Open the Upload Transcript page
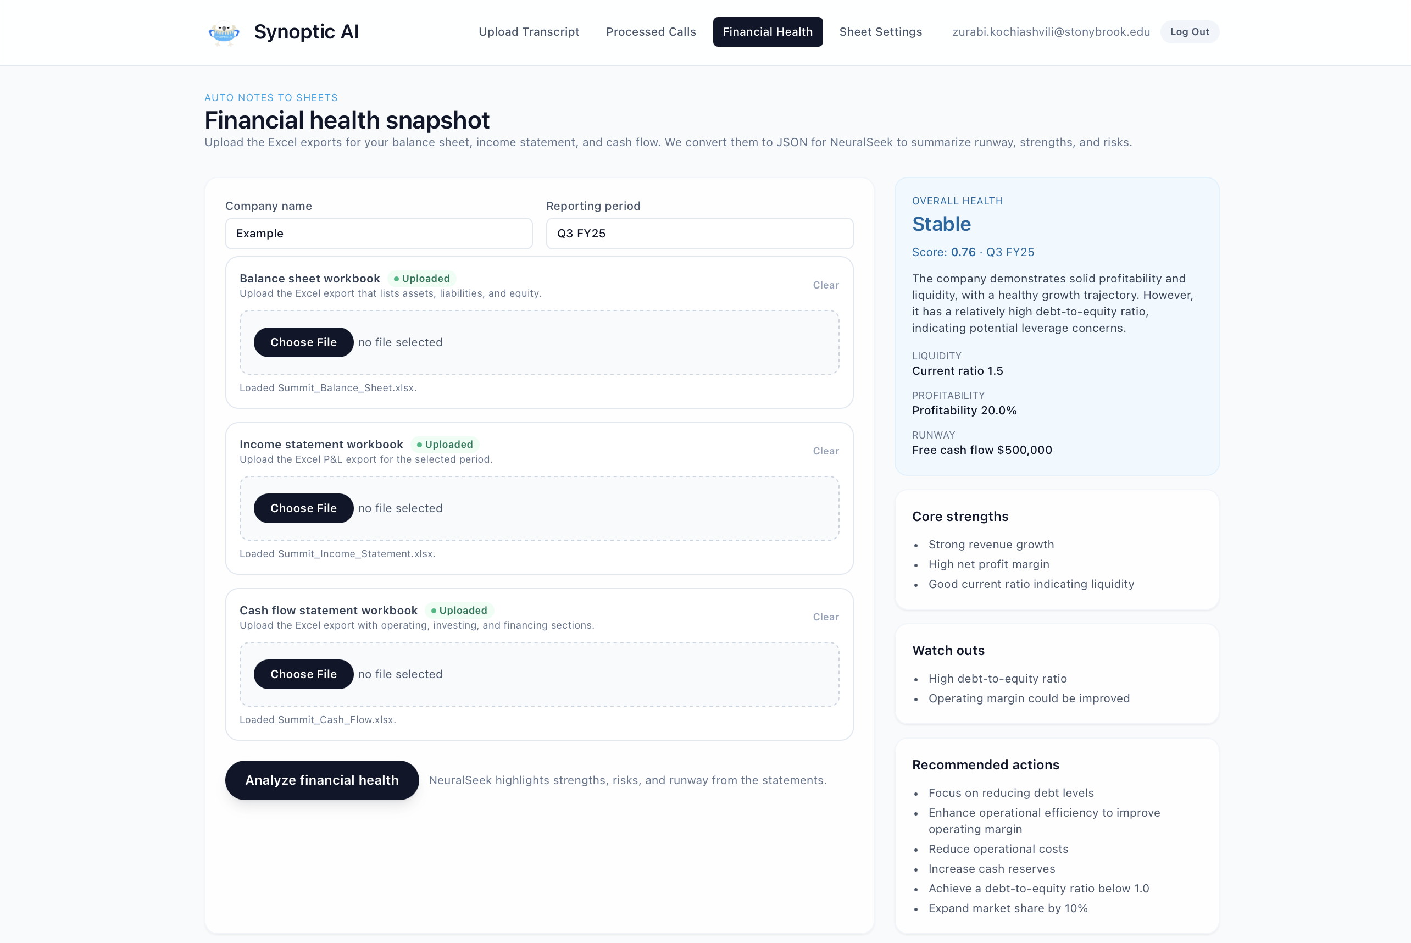Image resolution: width=1411 pixels, height=943 pixels. tap(529, 32)
